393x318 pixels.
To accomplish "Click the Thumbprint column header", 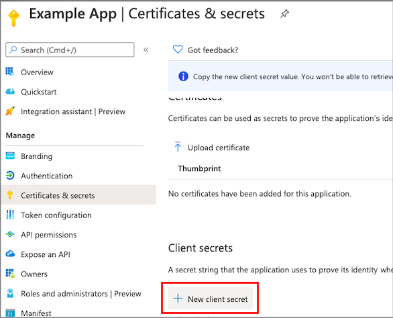I will click(x=199, y=168).
